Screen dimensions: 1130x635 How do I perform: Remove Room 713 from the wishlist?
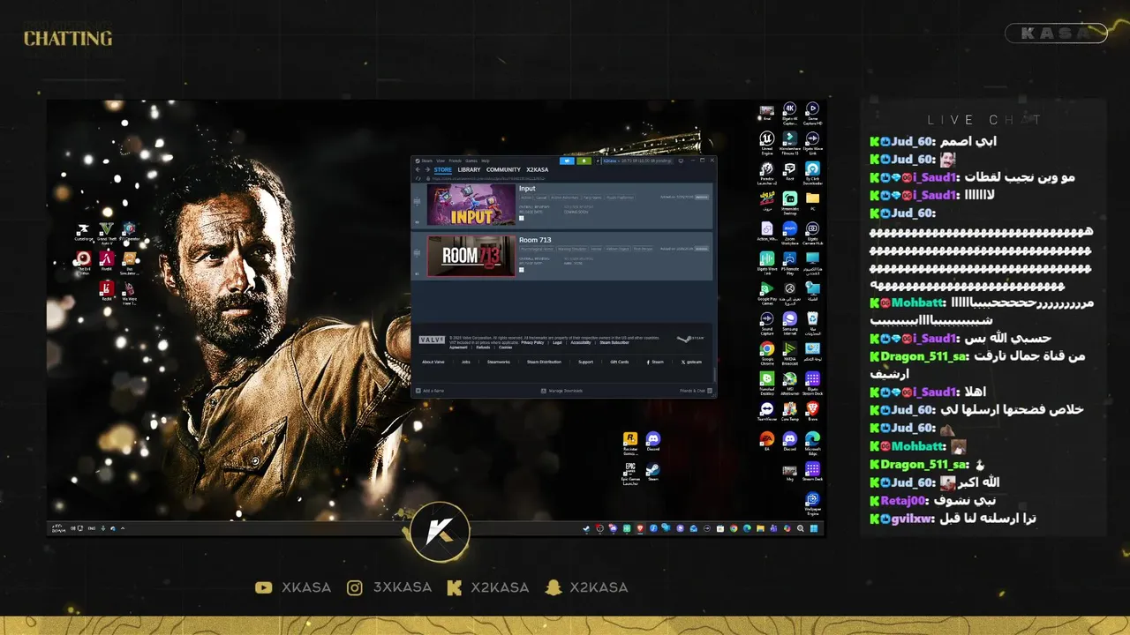click(702, 249)
